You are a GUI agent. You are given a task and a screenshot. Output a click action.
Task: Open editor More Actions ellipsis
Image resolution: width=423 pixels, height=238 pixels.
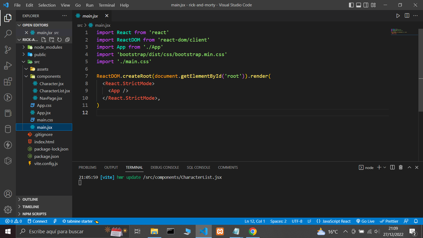pyautogui.click(x=416, y=16)
